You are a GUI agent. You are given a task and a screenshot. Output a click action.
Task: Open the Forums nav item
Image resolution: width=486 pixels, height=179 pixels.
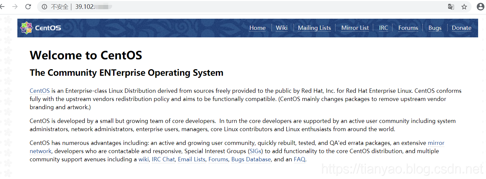pyautogui.click(x=408, y=28)
